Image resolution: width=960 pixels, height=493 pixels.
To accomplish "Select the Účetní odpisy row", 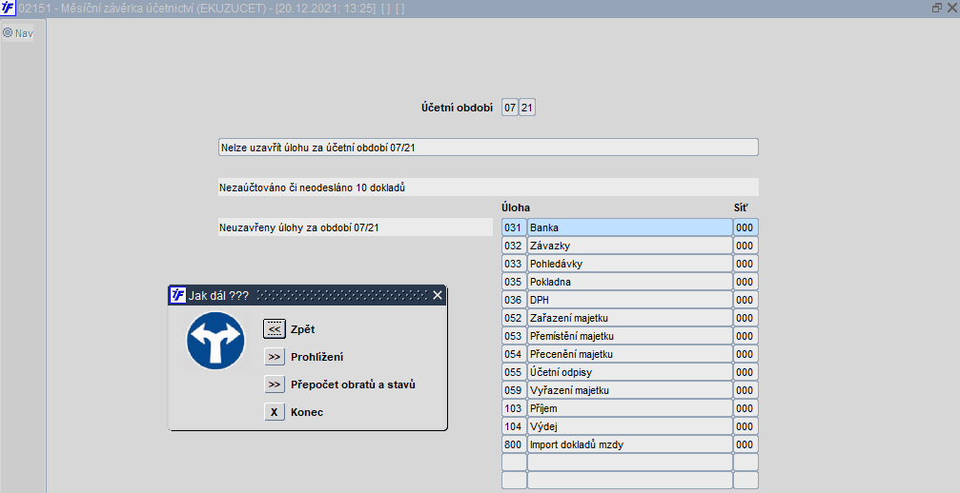I will click(x=630, y=372).
